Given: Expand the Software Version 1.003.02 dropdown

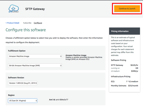Looking at the screenshot, I should (23, 83).
